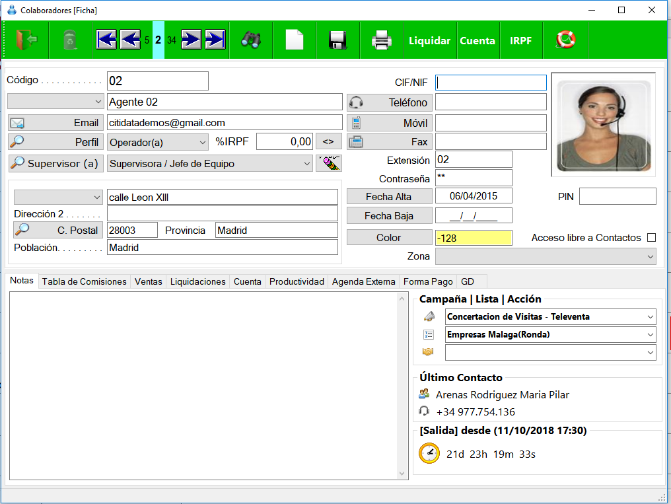Click the yellow -128 color field
671x504 pixels.
tap(474, 238)
